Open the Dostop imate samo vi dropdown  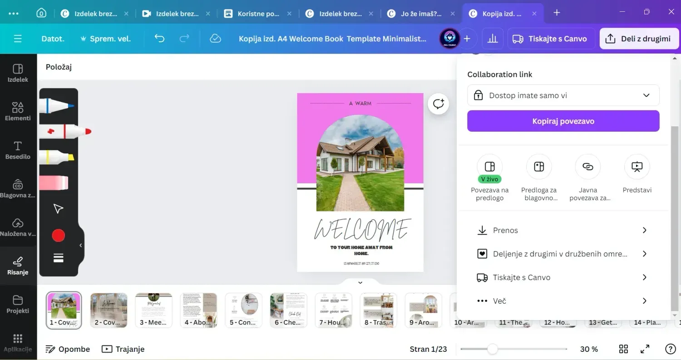[x=563, y=95]
